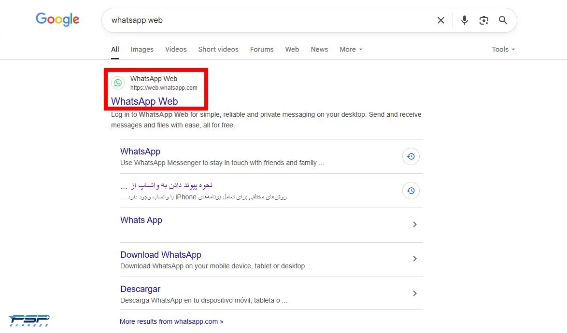Click the Persian description mentioning iPhone

[x=203, y=197]
